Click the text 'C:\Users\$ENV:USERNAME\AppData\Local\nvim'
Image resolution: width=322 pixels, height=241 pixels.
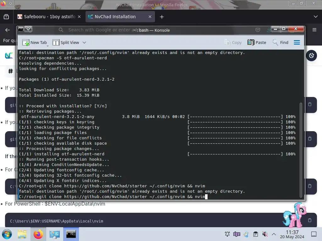pyautogui.click(x=57, y=221)
